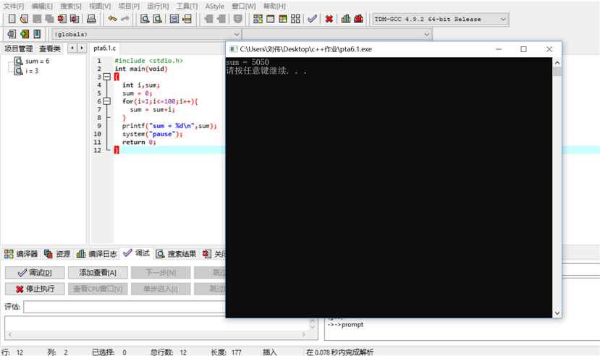The height and width of the screenshot is (356, 600).
Task: Click the 停止执行 button
Action: coord(35,289)
